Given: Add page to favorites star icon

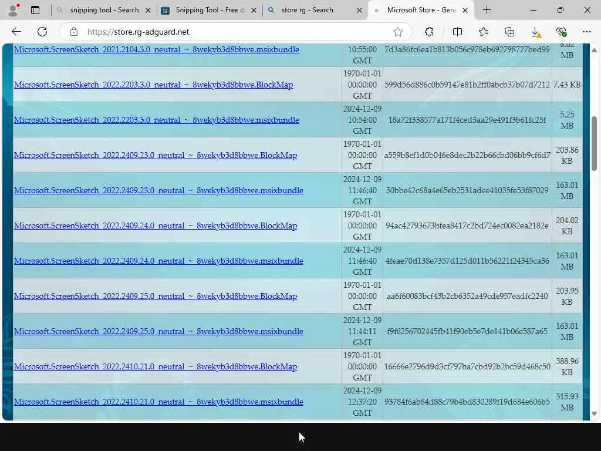Looking at the screenshot, I should click(x=398, y=32).
